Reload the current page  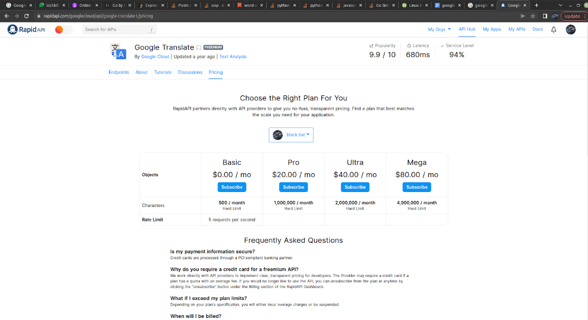pos(26,16)
